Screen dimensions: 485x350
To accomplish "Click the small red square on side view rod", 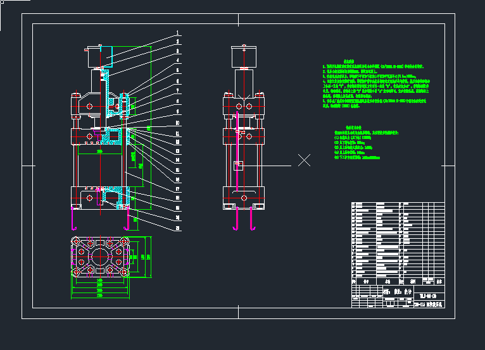I will [x=237, y=166].
